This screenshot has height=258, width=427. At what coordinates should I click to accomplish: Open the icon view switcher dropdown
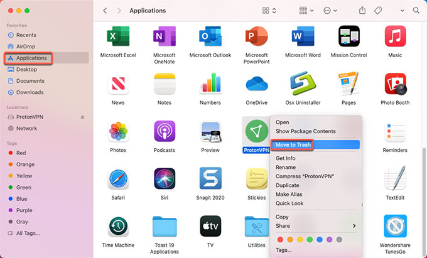click(270, 11)
